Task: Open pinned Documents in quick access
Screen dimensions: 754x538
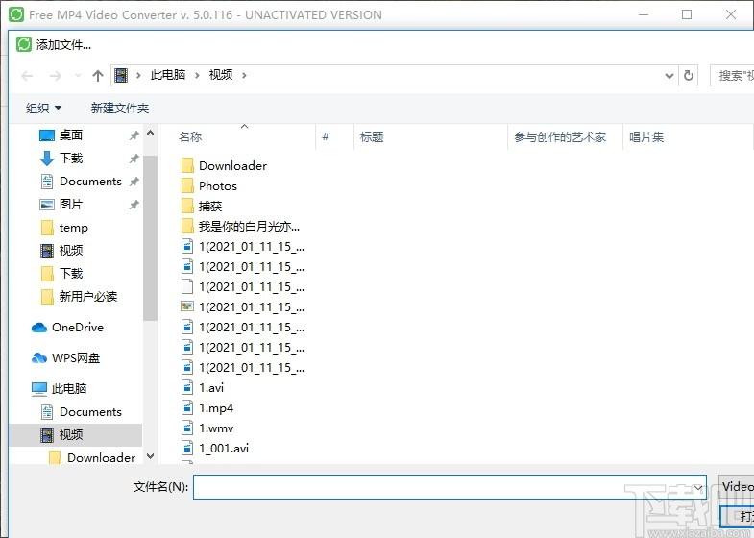Action: point(90,182)
